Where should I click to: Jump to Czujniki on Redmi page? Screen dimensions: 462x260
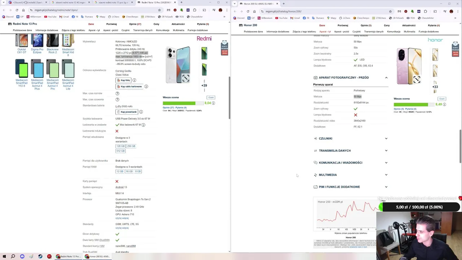click(125, 30)
